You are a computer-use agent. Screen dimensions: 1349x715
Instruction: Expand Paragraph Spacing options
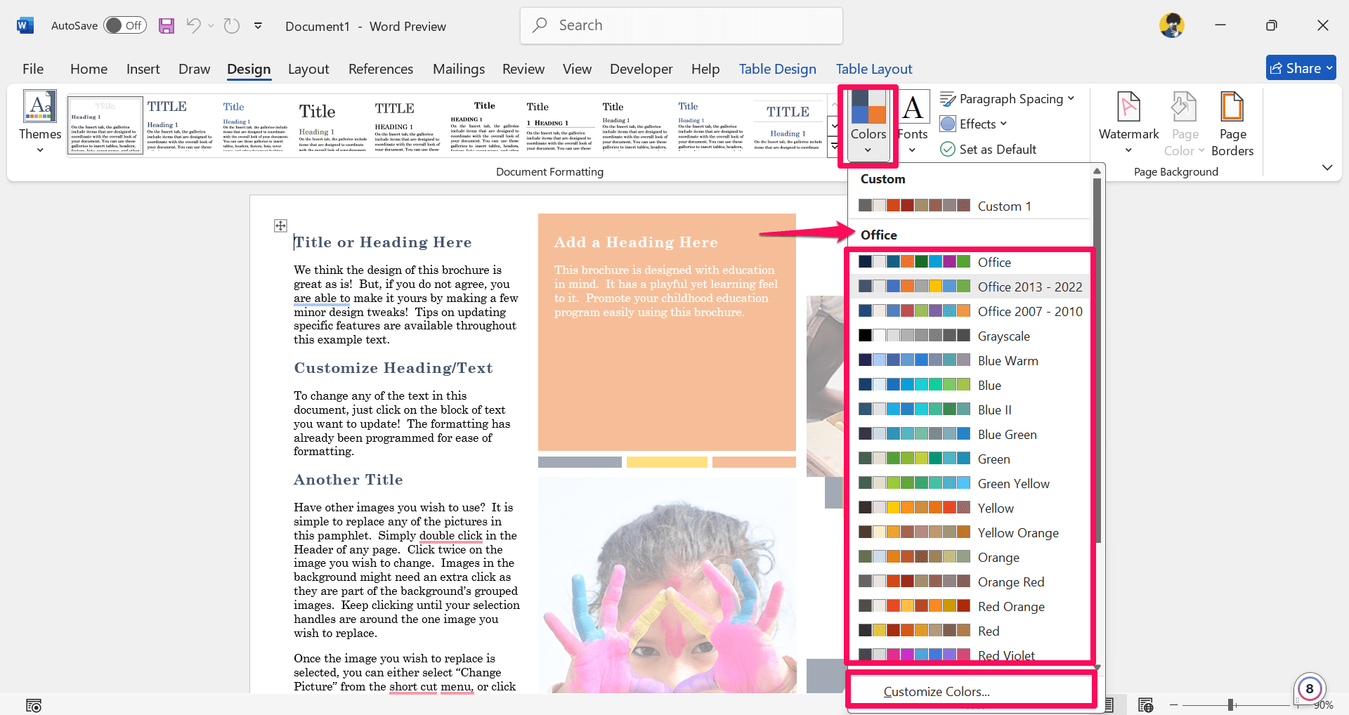pos(1007,99)
